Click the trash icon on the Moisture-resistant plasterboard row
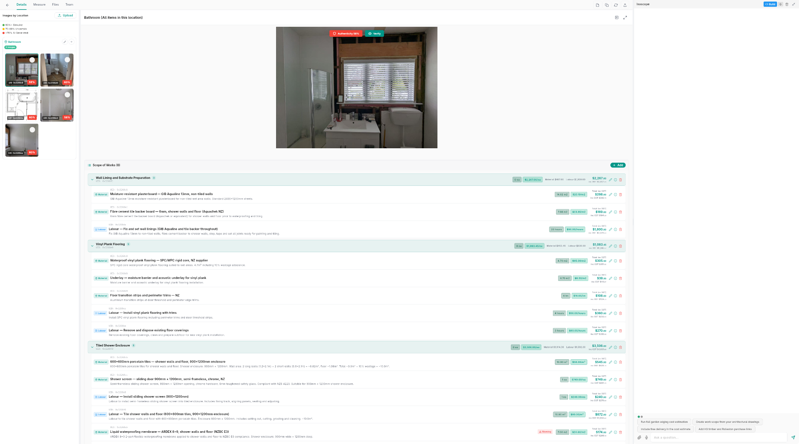This screenshot has height=444, width=799. pos(620,195)
